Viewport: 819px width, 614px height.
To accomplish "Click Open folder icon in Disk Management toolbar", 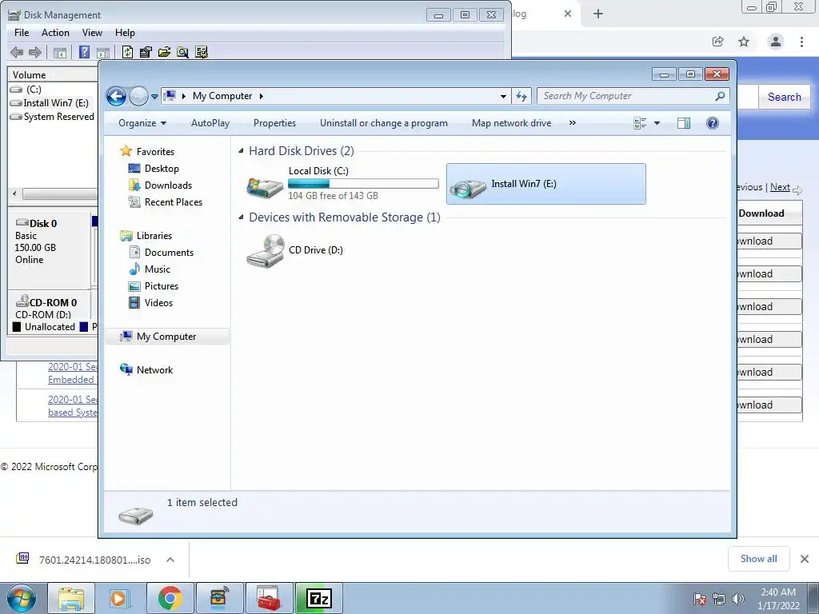I will tap(164, 52).
